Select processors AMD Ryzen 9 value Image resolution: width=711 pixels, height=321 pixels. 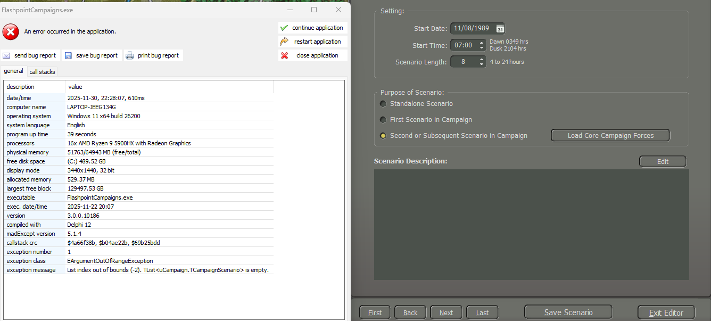[x=129, y=143]
